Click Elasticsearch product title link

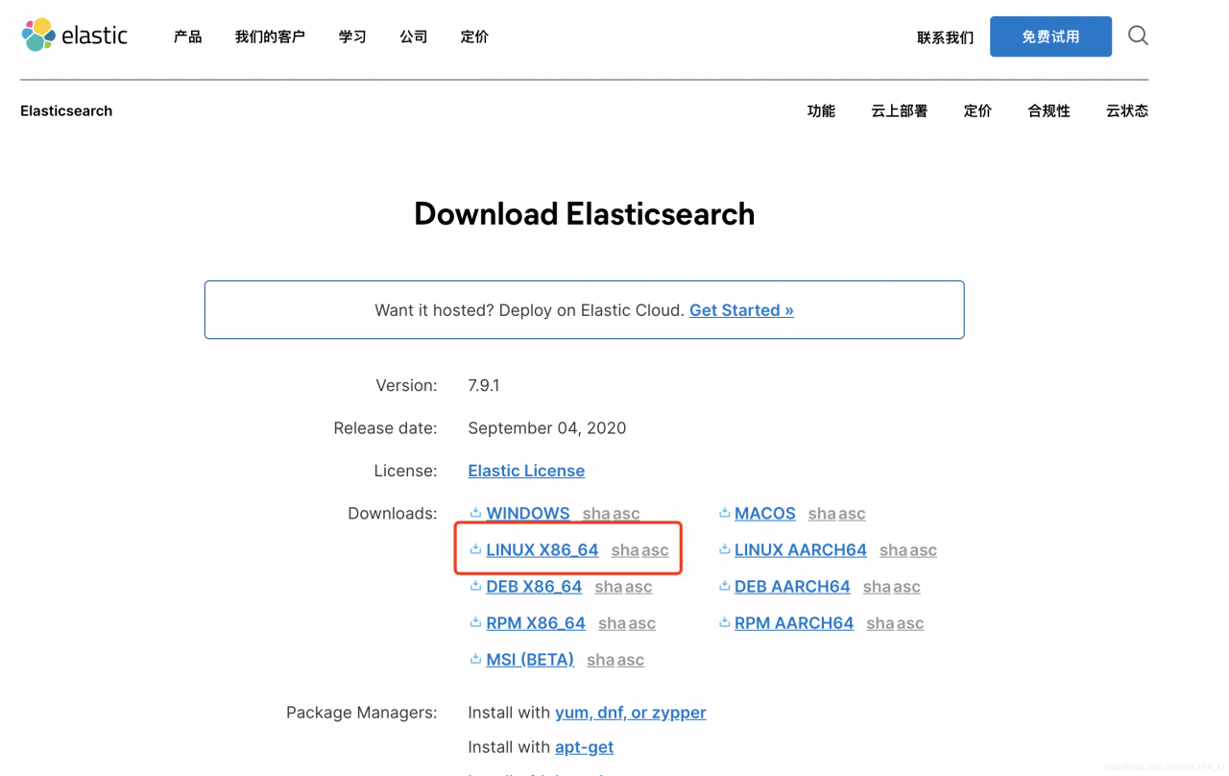tap(66, 110)
